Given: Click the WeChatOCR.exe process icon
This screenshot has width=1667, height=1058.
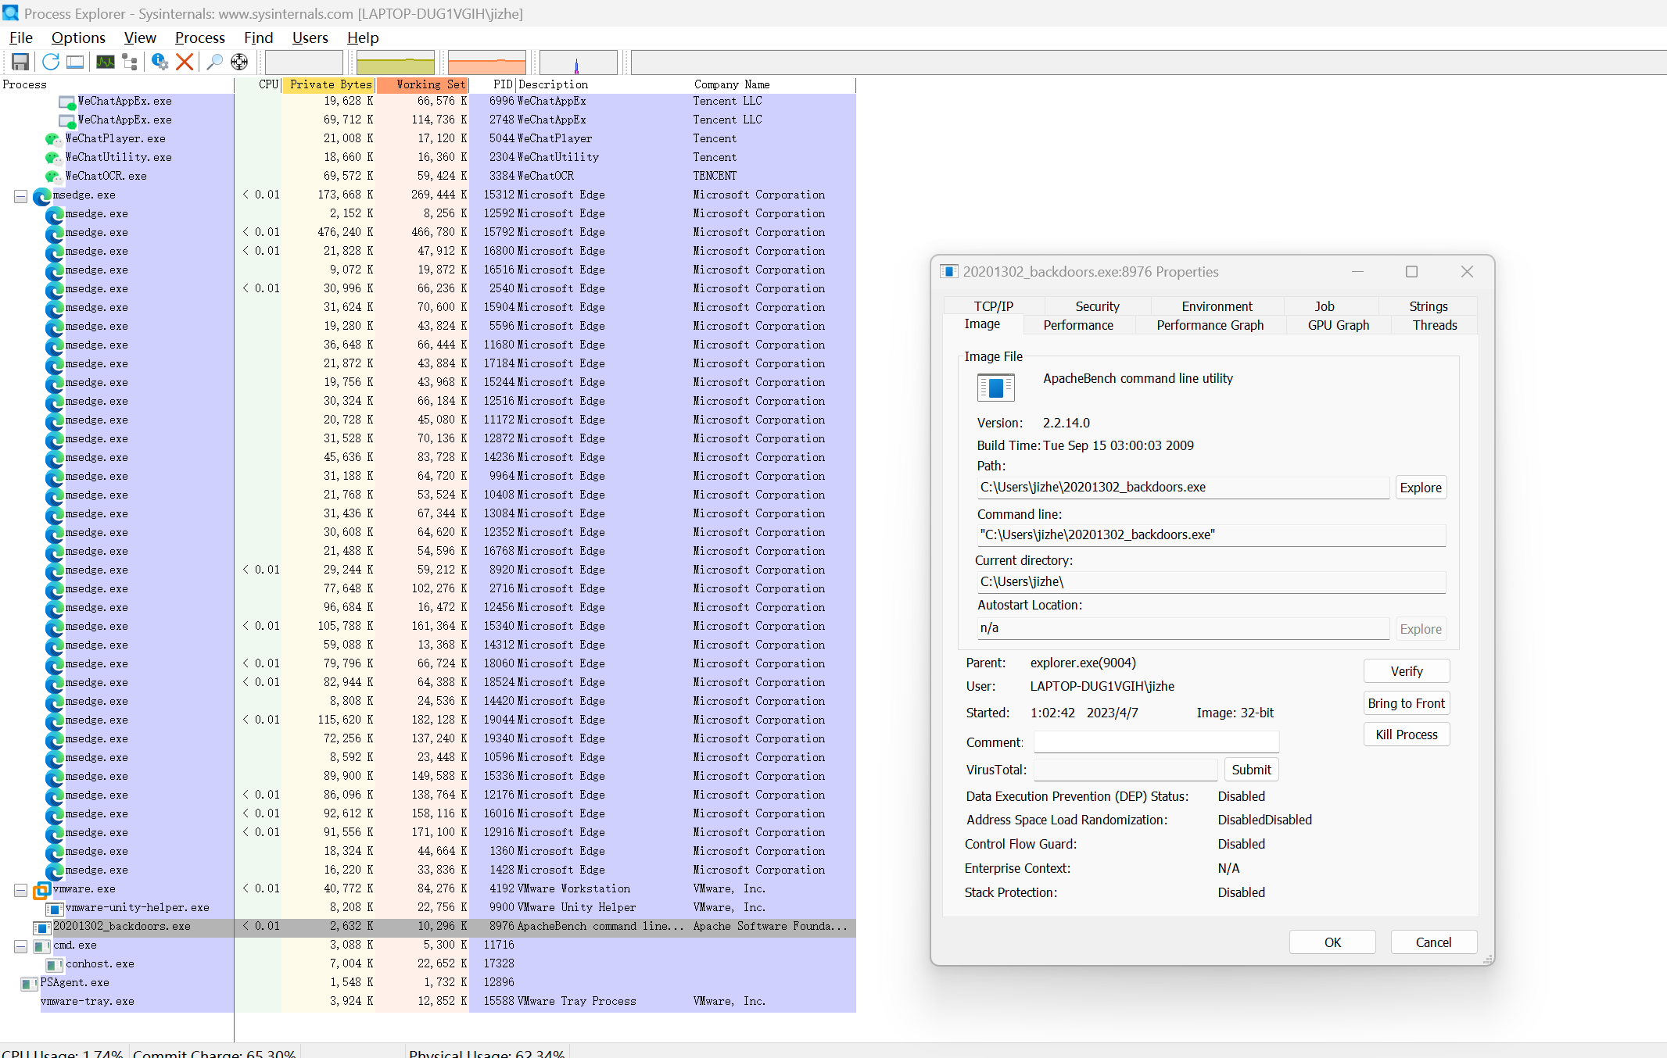Looking at the screenshot, I should (53, 176).
